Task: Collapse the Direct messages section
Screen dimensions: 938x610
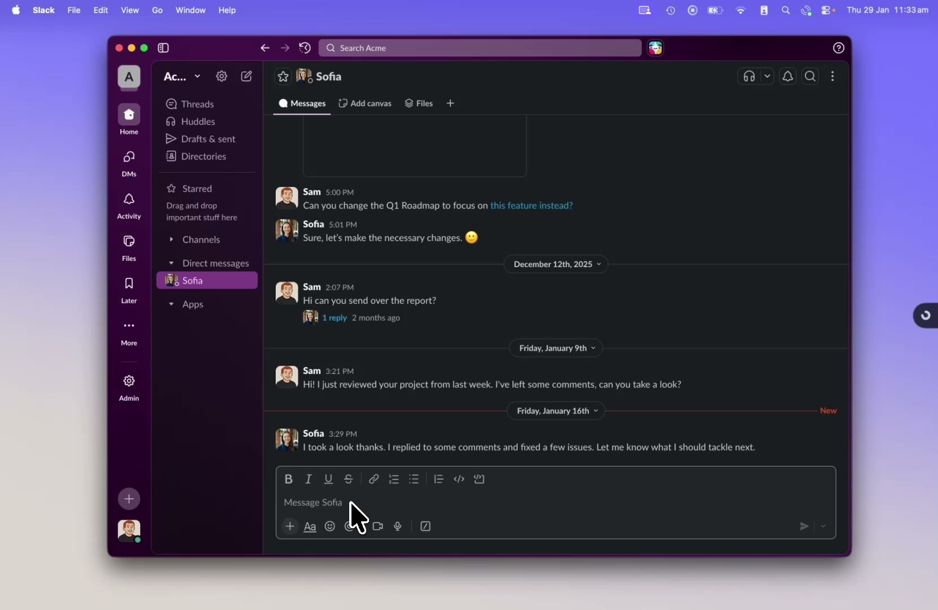Action: (x=171, y=263)
